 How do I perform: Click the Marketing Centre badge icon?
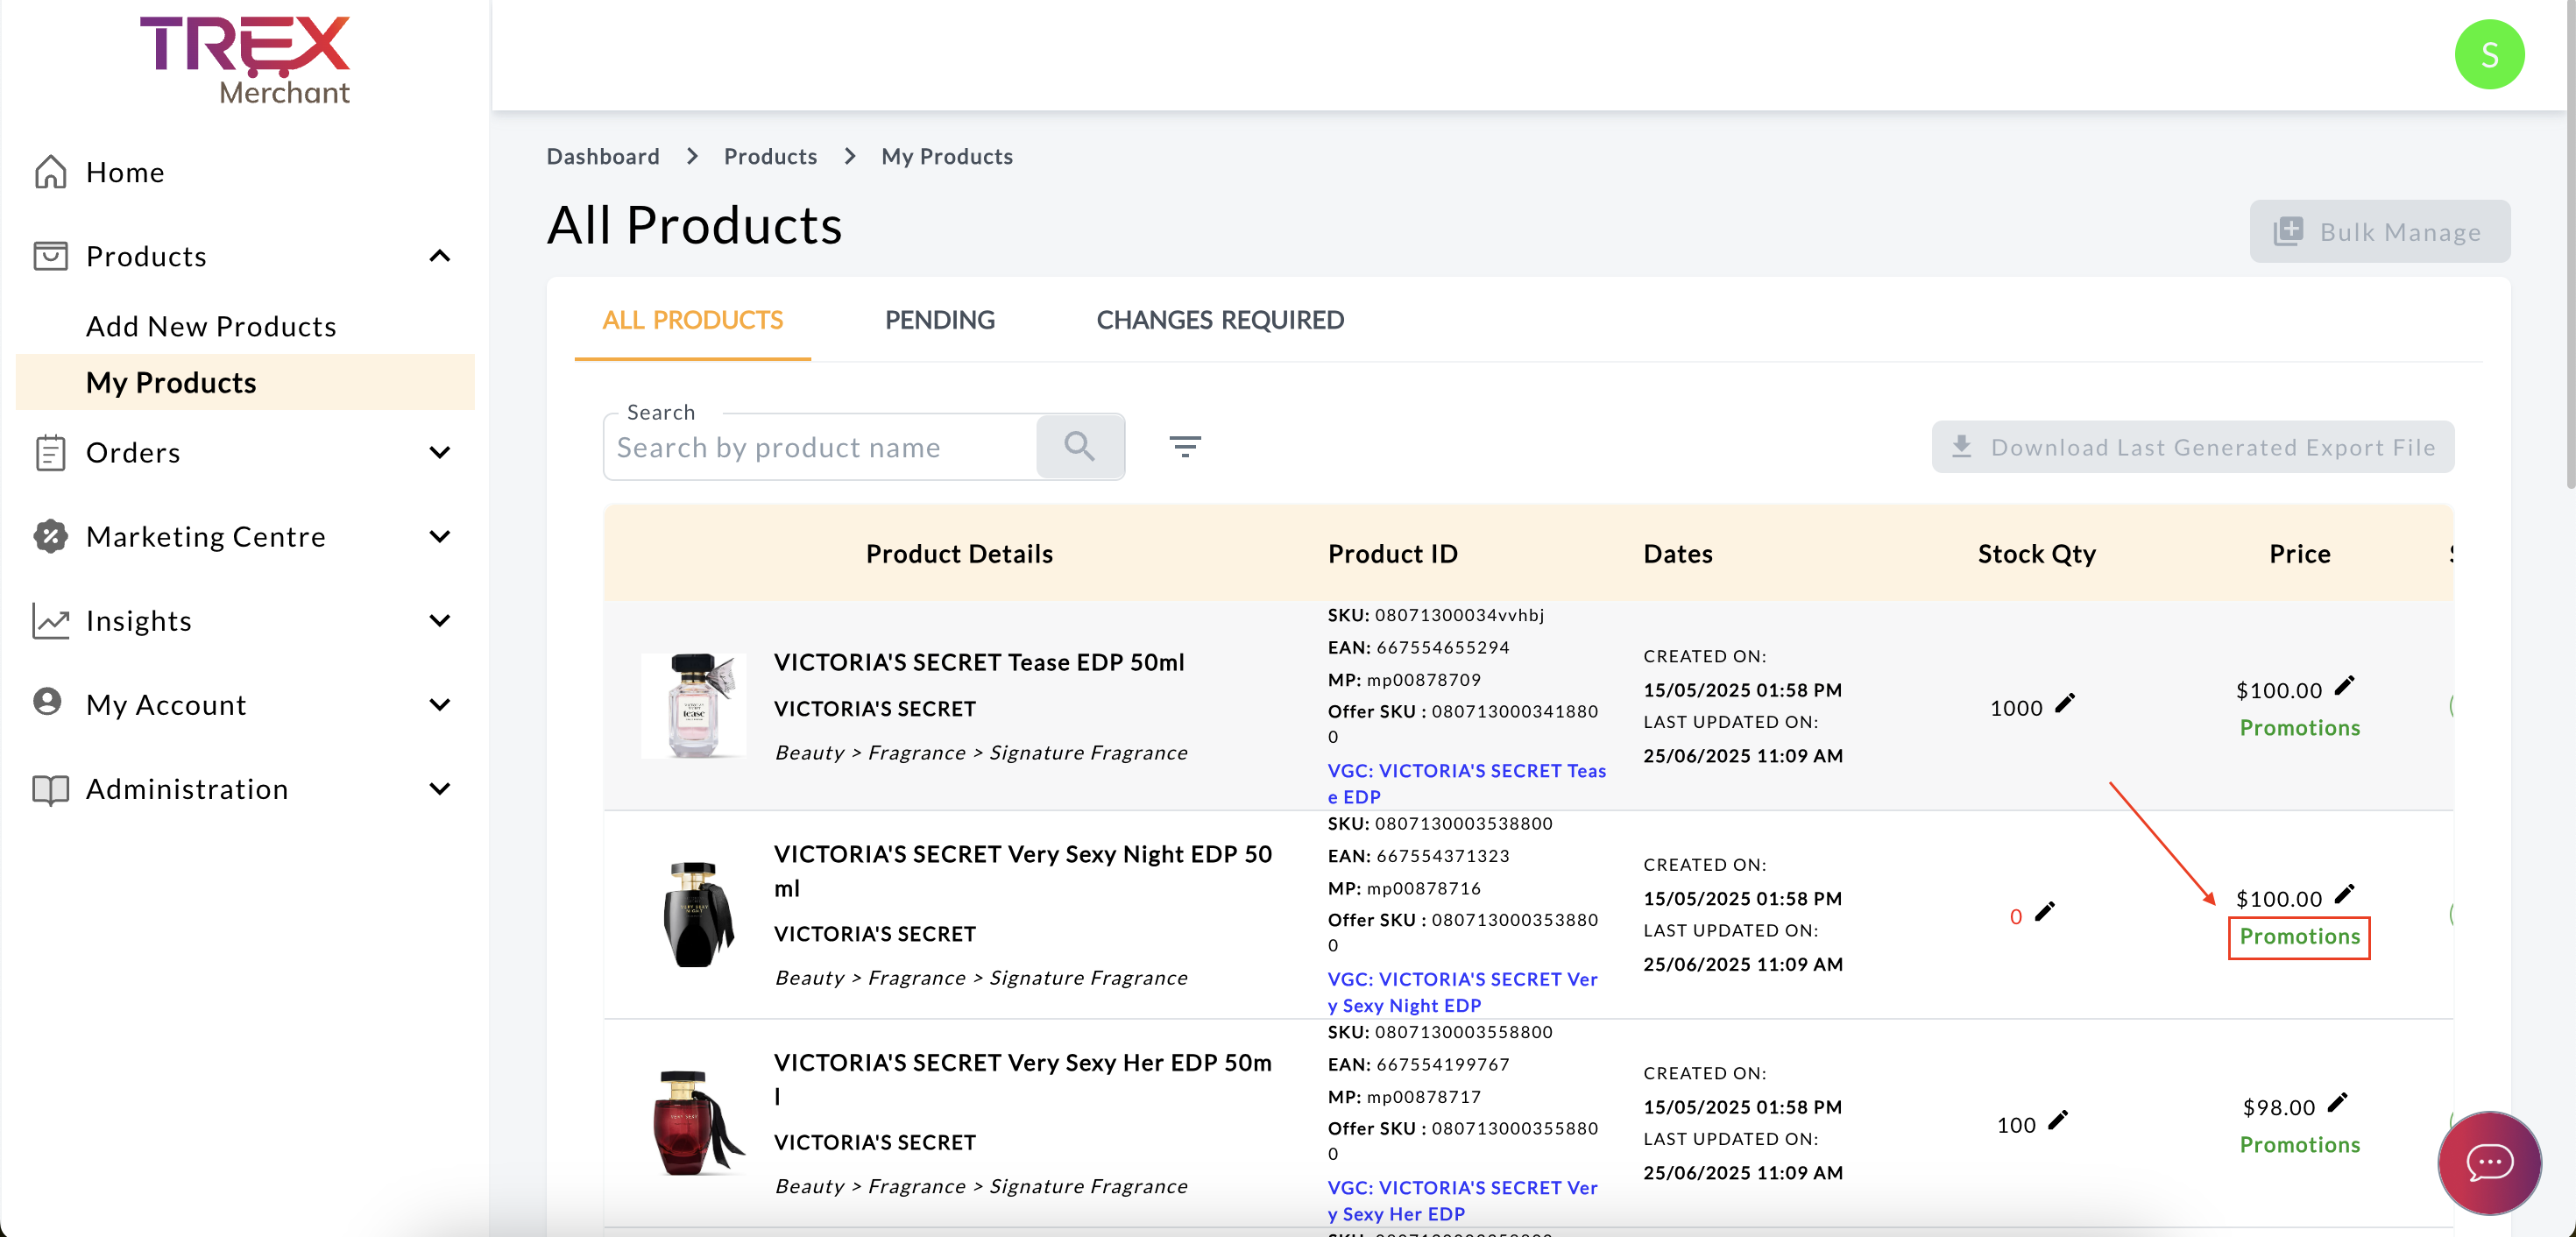[50, 536]
